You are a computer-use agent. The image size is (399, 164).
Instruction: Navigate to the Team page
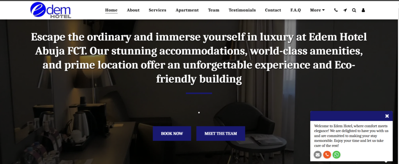click(x=214, y=10)
